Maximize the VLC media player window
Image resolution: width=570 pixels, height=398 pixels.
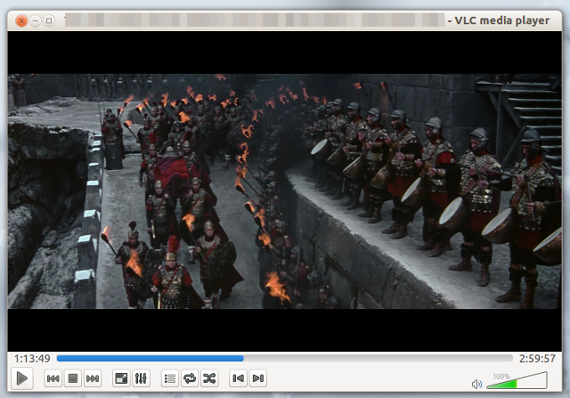click(49, 20)
